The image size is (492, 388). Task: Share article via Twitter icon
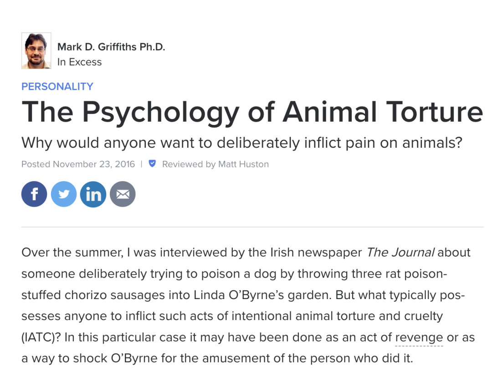(x=64, y=194)
